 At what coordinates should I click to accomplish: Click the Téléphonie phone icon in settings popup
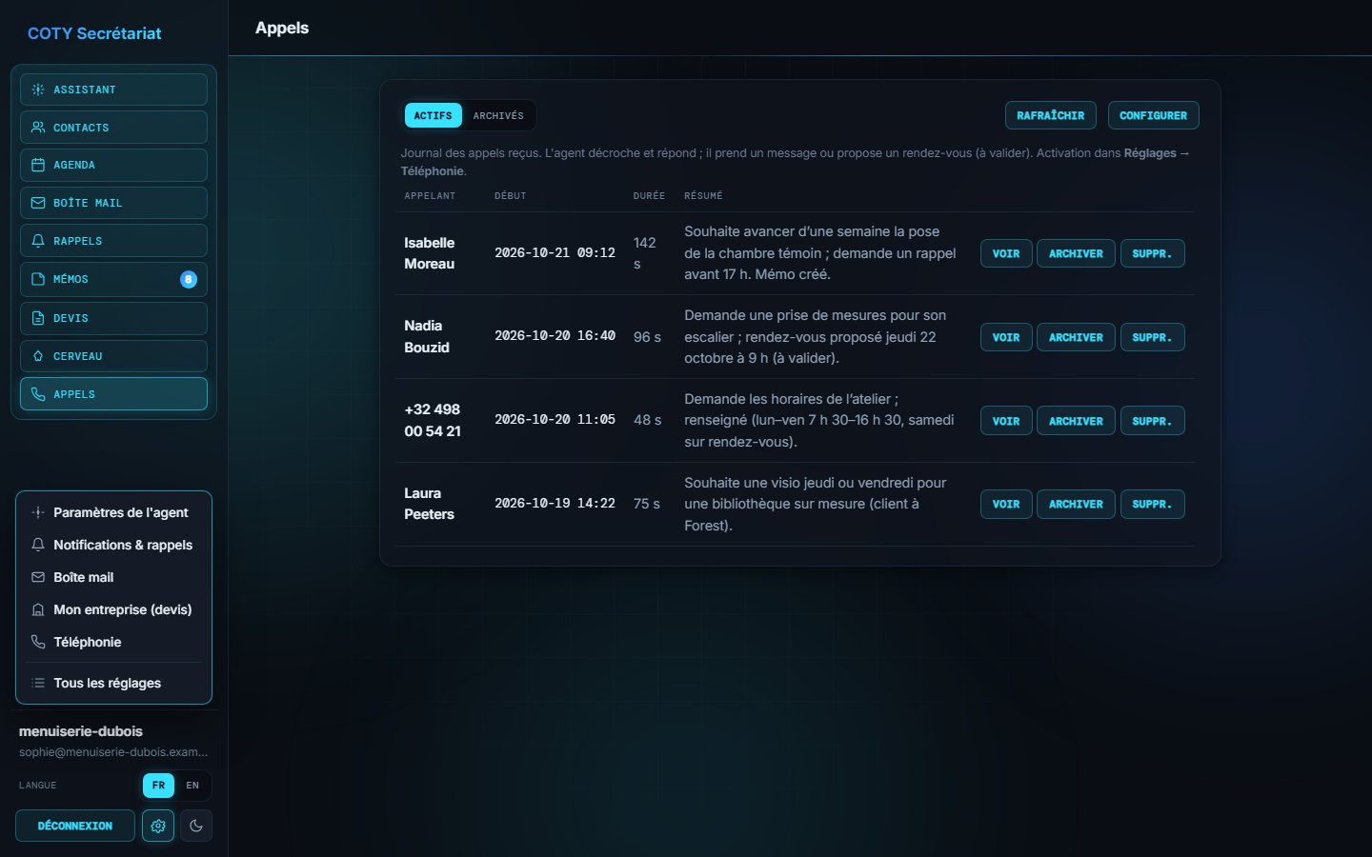38,642
